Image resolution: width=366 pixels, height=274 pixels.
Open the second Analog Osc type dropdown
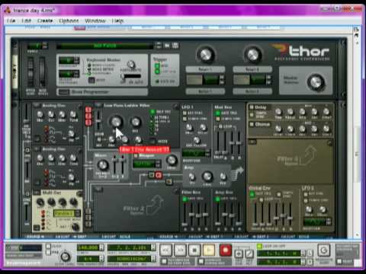tap(37, 149)
